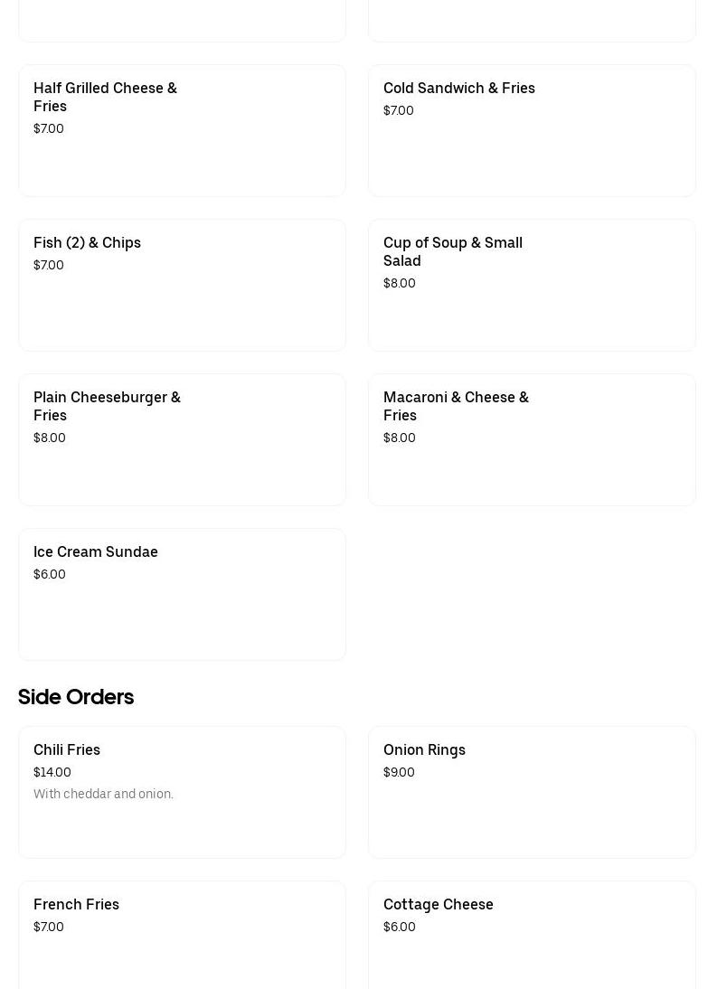Open the Macaroni & Cheese & Fries card

point(532,439)
